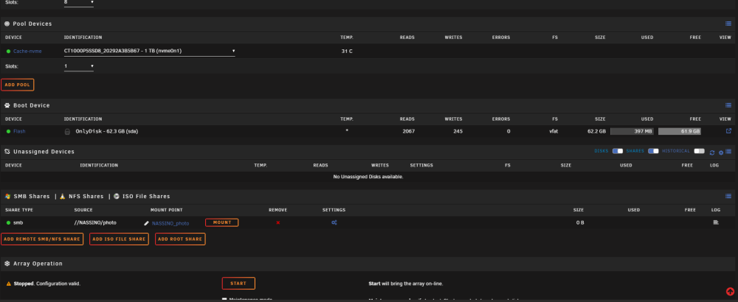The height and width of the screenshot is (302, 738).
Task: Click the Flash writes value 245
Action: click(458, 132)
